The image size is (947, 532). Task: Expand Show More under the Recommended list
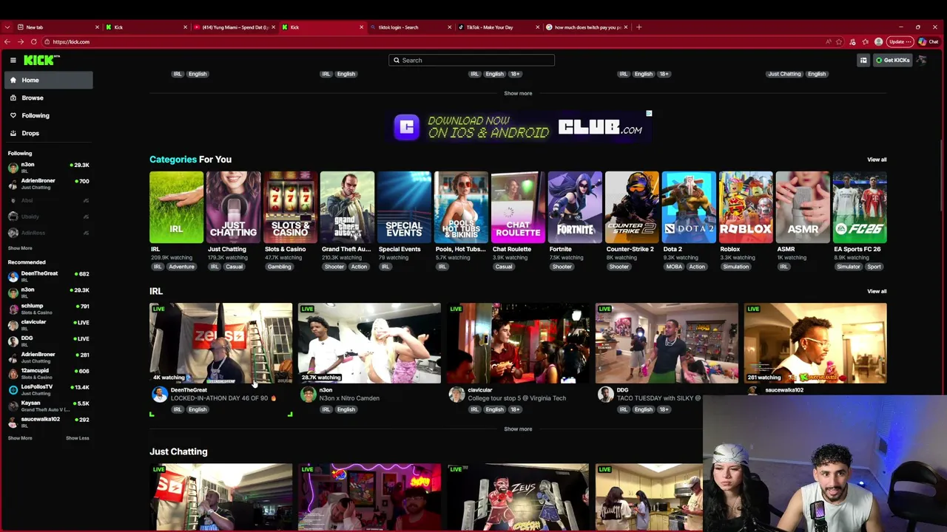click(x=20, y=438)
